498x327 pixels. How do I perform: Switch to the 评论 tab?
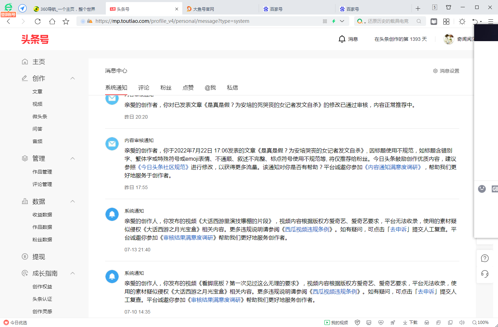click(x=144, y=88)
